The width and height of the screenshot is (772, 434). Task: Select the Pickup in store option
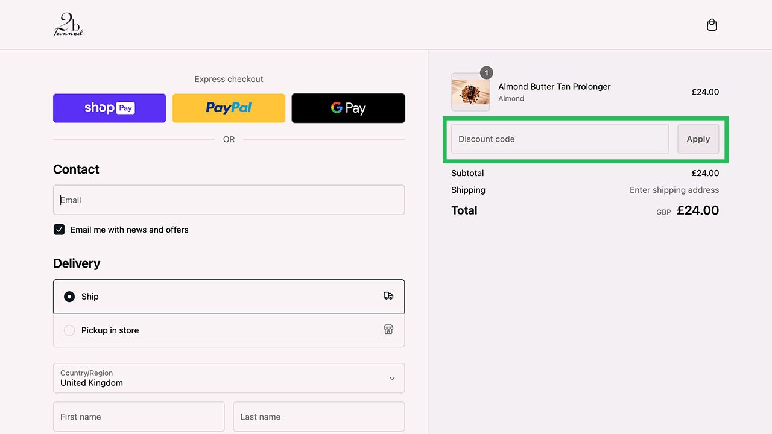[x=229, y=330]
